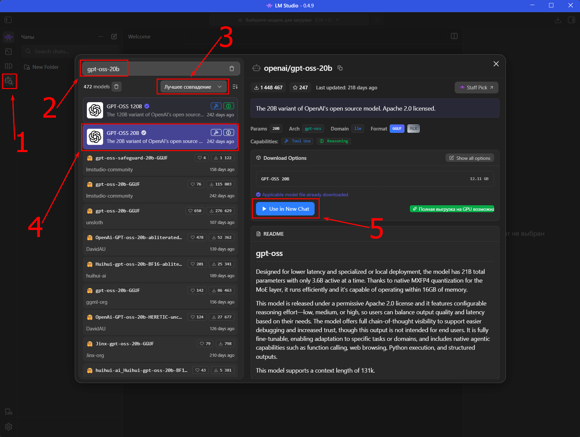
Task: Select GPT-OSS 20B model result
Action: click(x=160, y=137)
